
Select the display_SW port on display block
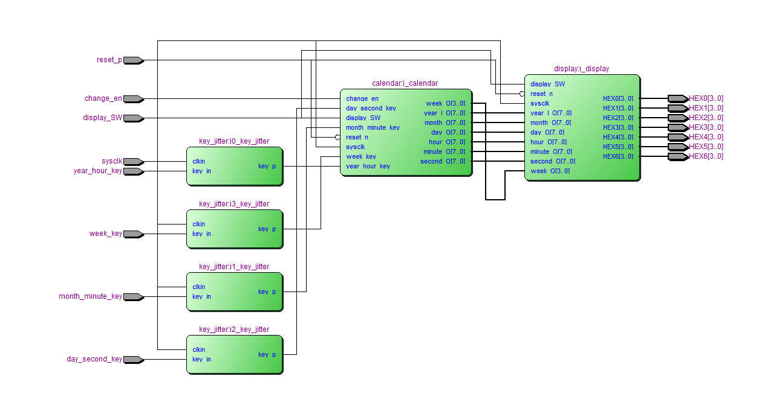(x=547, y=84)
